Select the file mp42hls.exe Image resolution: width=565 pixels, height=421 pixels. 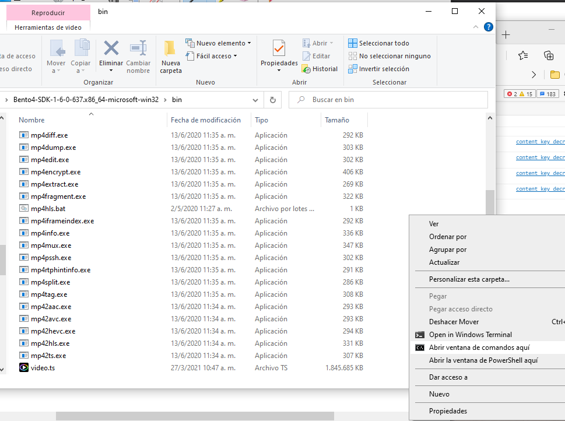[50, 343]
